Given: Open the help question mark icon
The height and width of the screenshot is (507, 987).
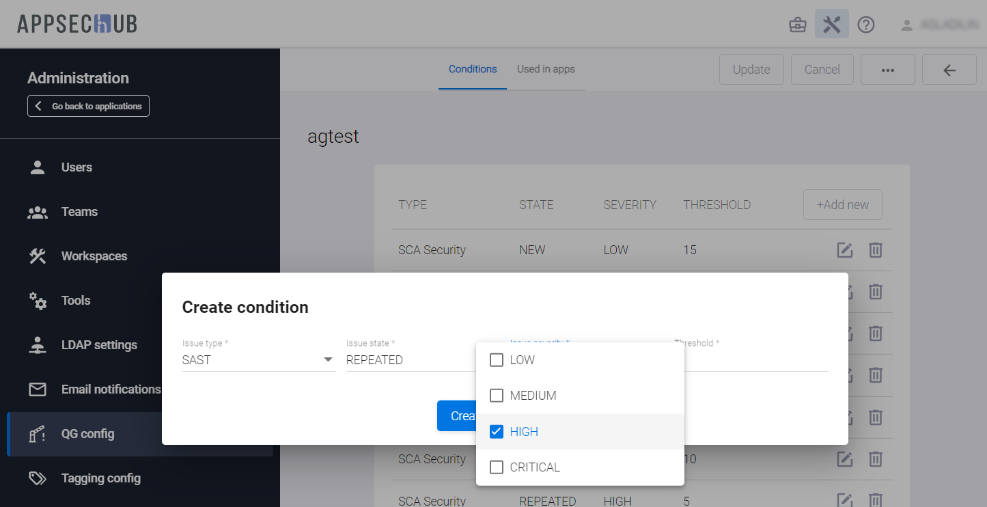Looking at the screenshot, I should [x=866, y=25].
